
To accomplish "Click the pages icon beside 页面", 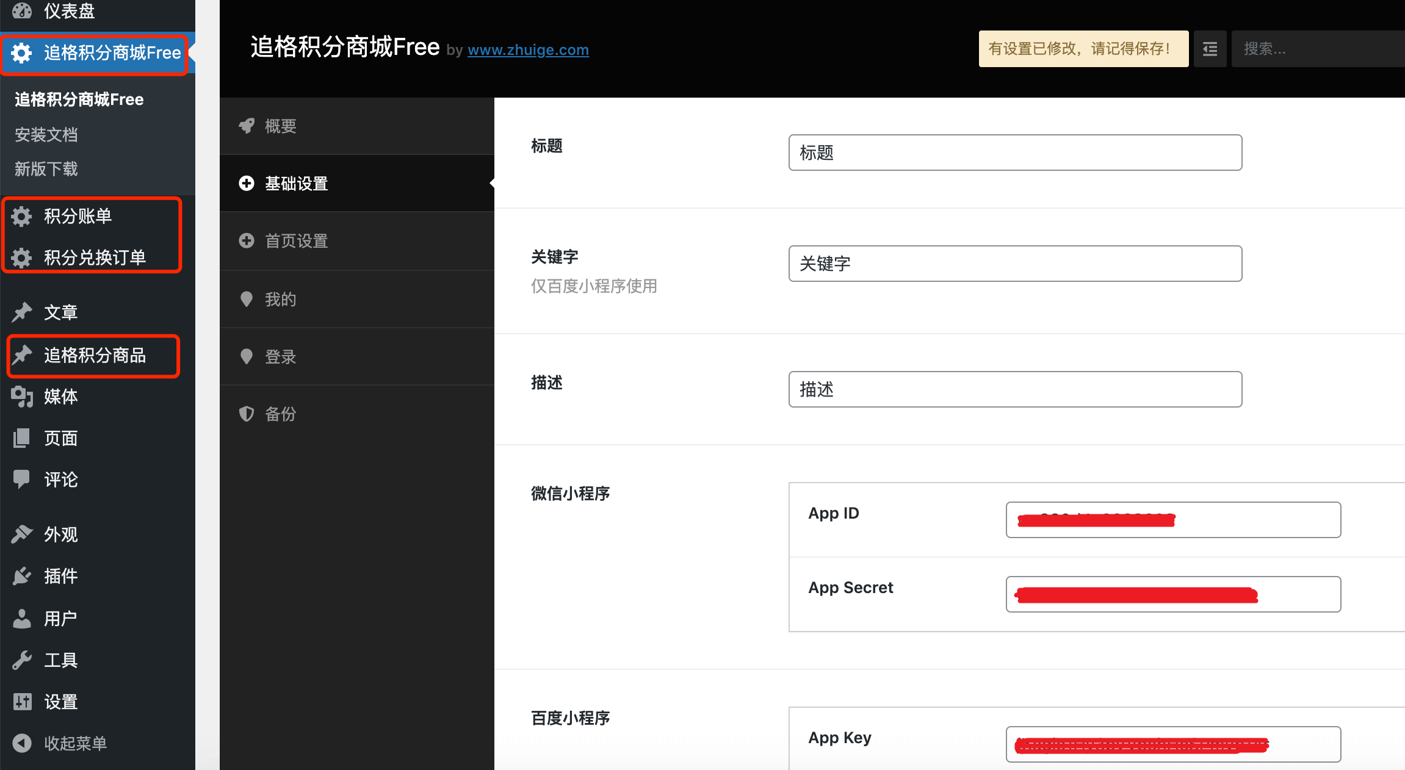I will pyautogui.click(x=22, y=438).
